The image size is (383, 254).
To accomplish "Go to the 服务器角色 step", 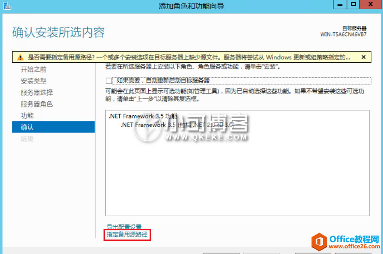I will 37,104.
